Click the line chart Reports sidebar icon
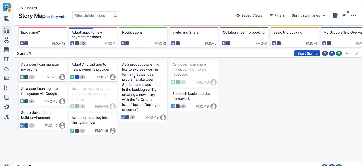362x166 pixels. [x=7, y=78]
